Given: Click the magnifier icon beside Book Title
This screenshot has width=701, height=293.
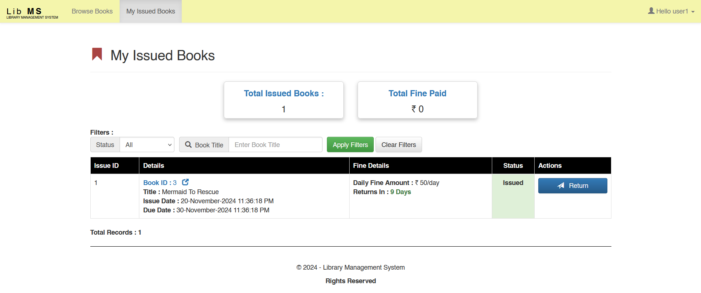Looking at the screenshot, I should tap(188, 145).
